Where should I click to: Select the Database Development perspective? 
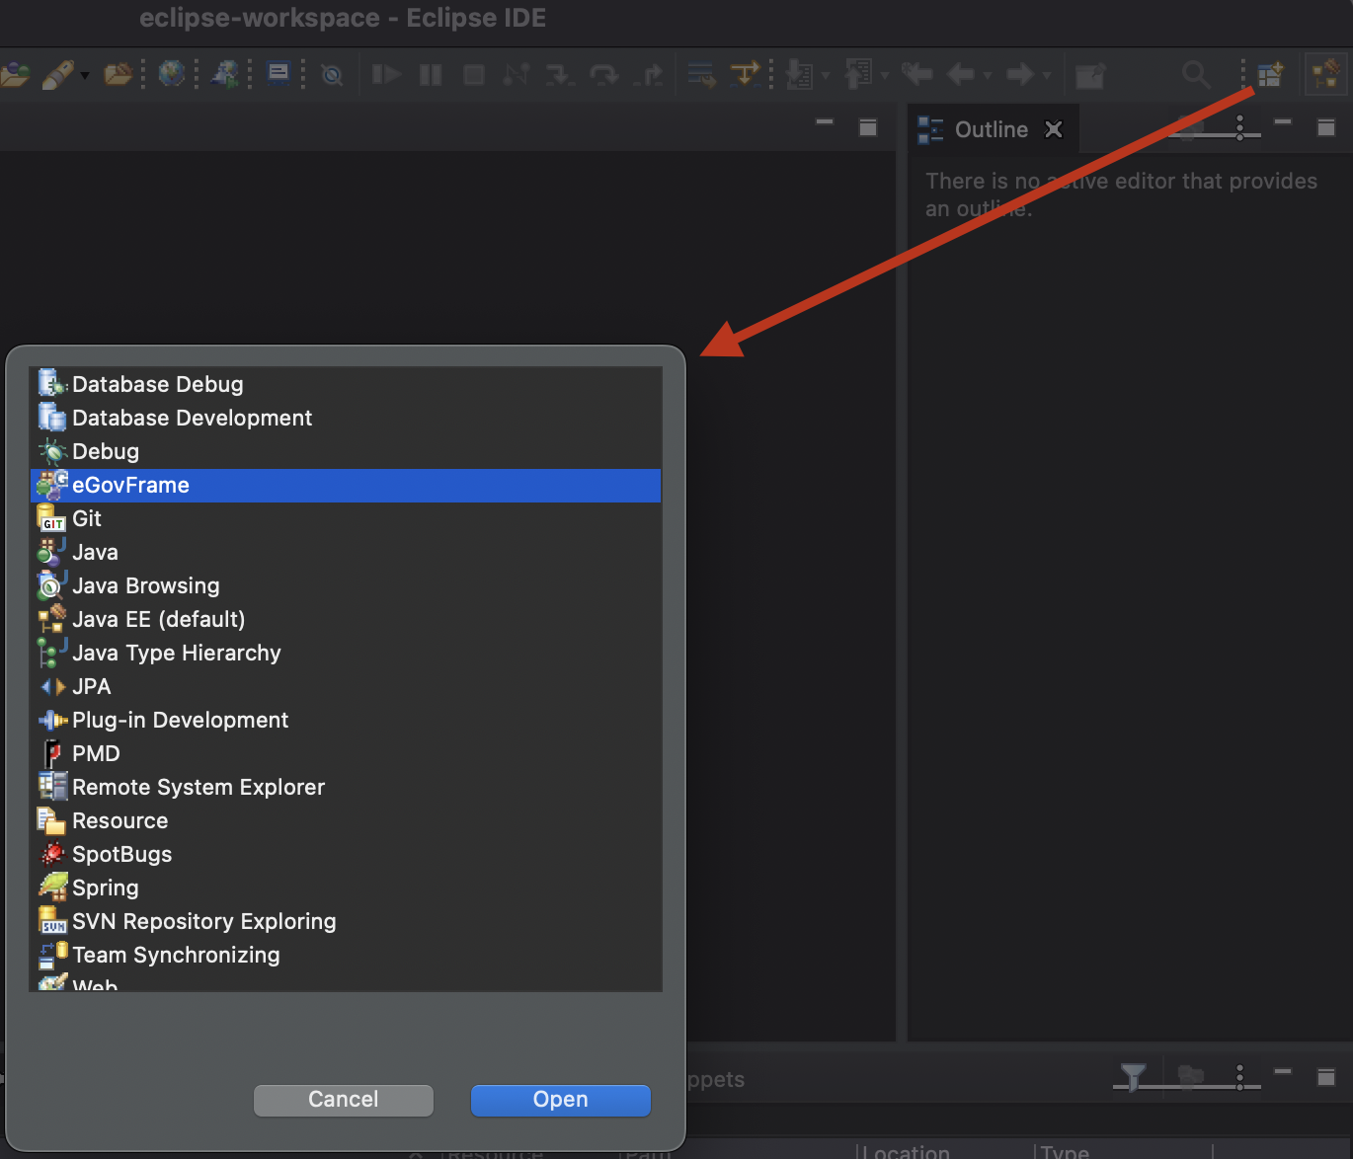tap(346, 418)
